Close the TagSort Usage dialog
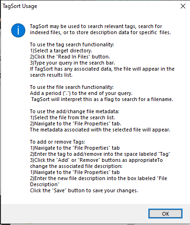 pos(183,6)
